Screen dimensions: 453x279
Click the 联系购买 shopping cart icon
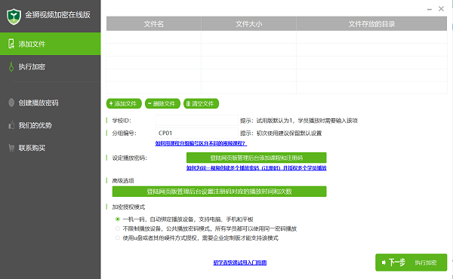(x=11, y=148)
